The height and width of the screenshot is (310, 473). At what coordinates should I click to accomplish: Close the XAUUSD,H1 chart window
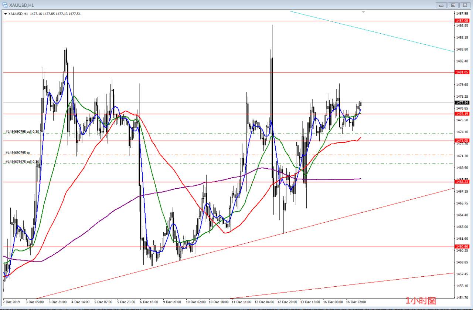coord(465,5)
